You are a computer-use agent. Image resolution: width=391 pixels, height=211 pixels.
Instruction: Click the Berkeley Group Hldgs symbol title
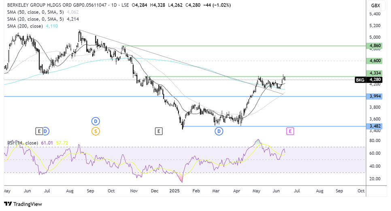point(57,5)
